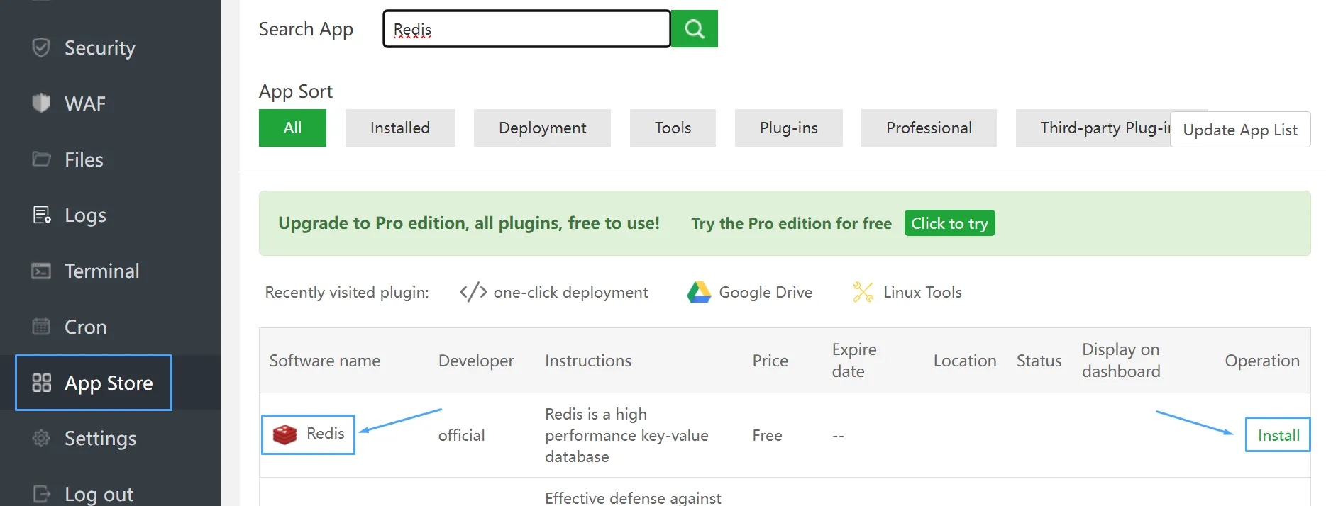Click the green search magnifier button

(x=695, y=29)
